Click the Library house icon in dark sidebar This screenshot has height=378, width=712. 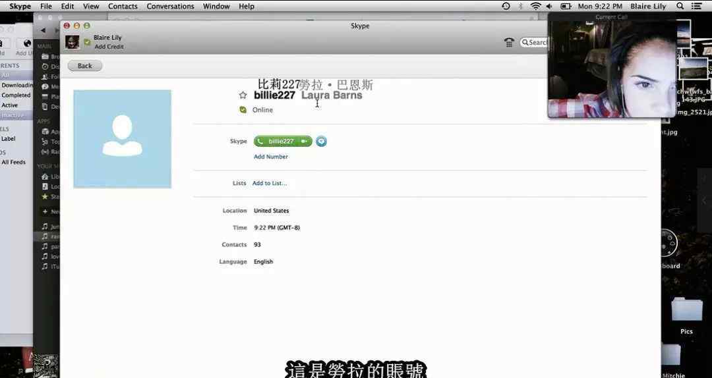coord(45,176)
